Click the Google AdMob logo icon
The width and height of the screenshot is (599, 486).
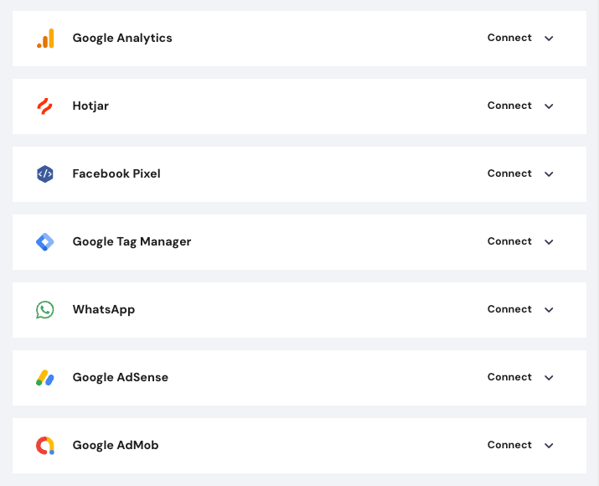(45, 446)
